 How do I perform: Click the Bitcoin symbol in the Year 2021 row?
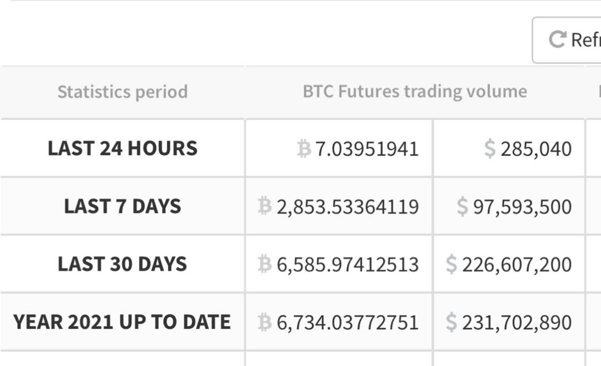(265, 322)
